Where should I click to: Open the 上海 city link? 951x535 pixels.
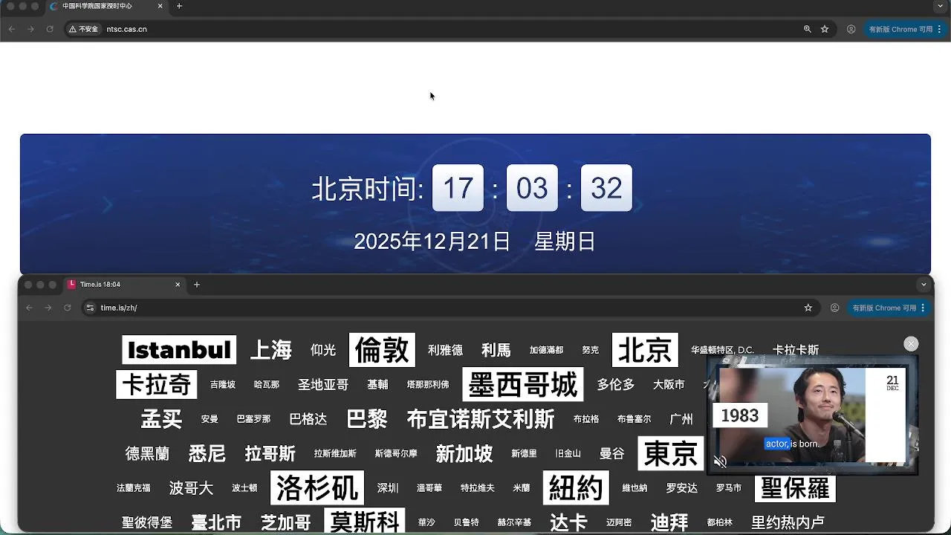tap(270, 350)
